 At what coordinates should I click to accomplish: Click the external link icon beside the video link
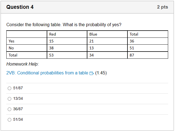[92, 73]
